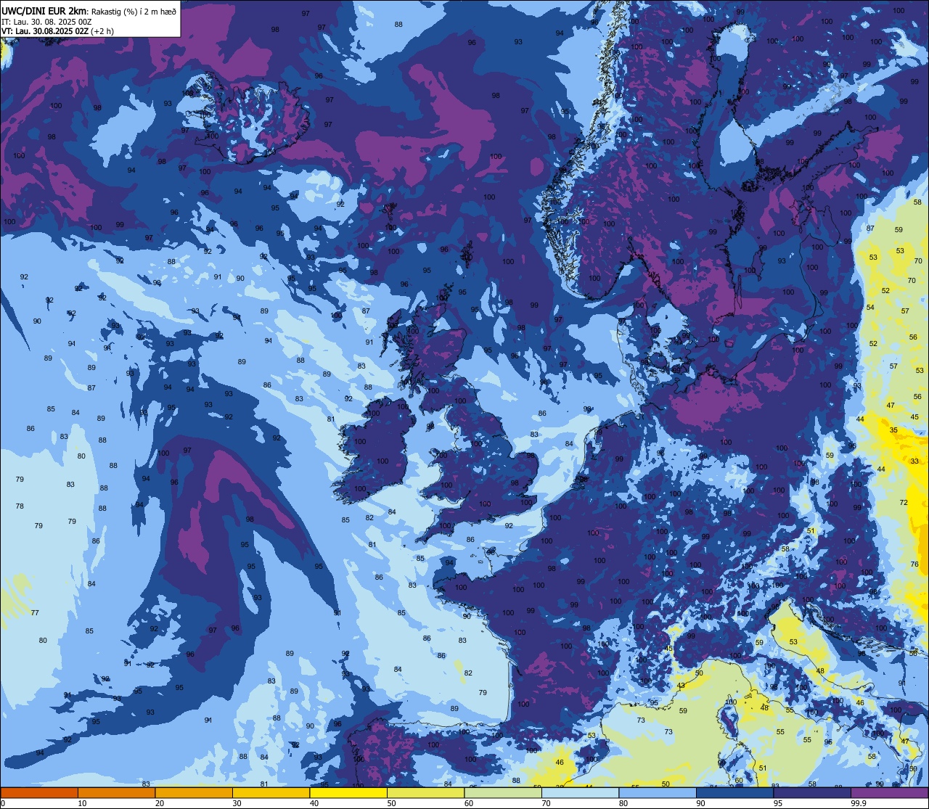The height and width of the screenshot is (809, 929).
Task: Click the 'VT: Lau. 30.08.2025 02Z (+2 h)' line
Action: click(x=57, y=31)
